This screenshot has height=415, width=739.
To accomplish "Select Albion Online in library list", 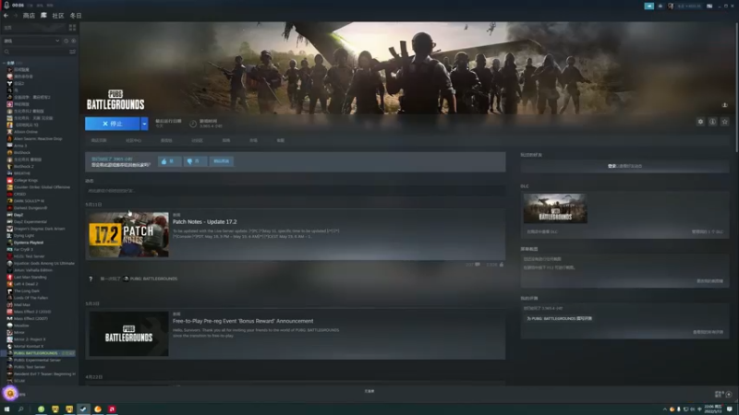I will (26, 132).
